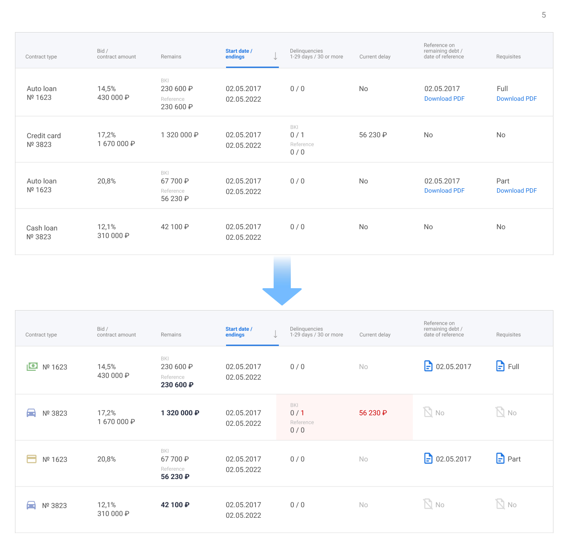This screenshot has width=564, height=549.
Task: Toggle the sort arrow on the lower Start date column
Action: click(x=275, y=334)
